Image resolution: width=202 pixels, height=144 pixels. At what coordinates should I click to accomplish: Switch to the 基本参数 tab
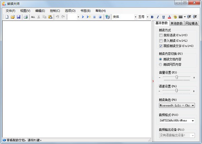pyautogui.click(x=162, y=23)
